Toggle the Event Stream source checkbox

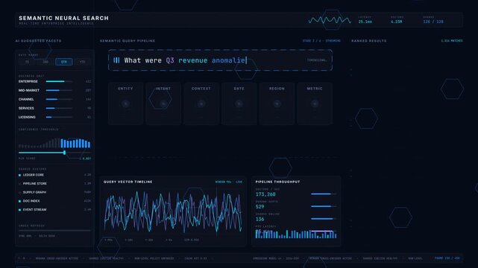click(20, 210)
